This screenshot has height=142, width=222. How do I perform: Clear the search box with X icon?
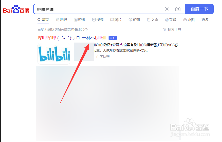(x=167, y=9)
